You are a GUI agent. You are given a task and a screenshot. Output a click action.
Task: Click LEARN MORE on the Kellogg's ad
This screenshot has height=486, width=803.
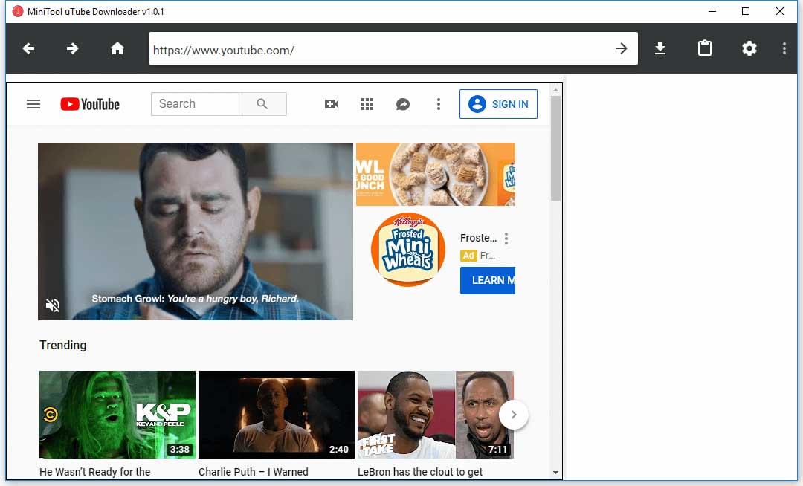pos(487,280)
